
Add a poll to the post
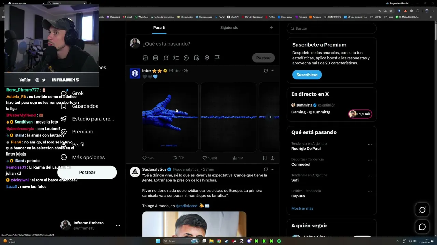176,58
